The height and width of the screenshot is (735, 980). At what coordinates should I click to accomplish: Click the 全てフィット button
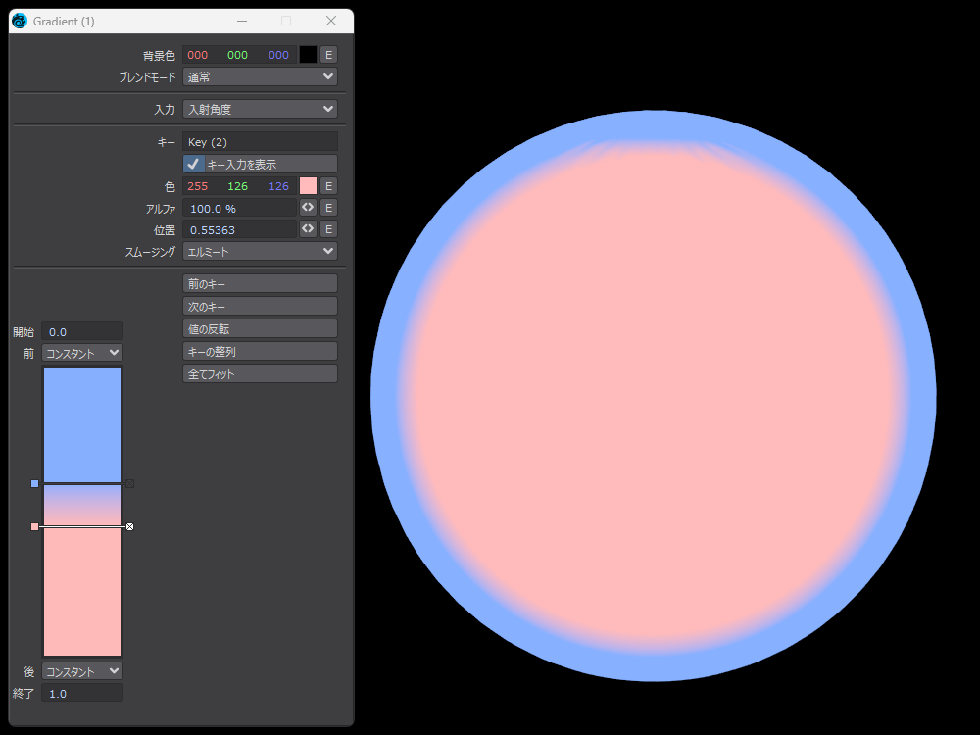[x=260, y=374]
